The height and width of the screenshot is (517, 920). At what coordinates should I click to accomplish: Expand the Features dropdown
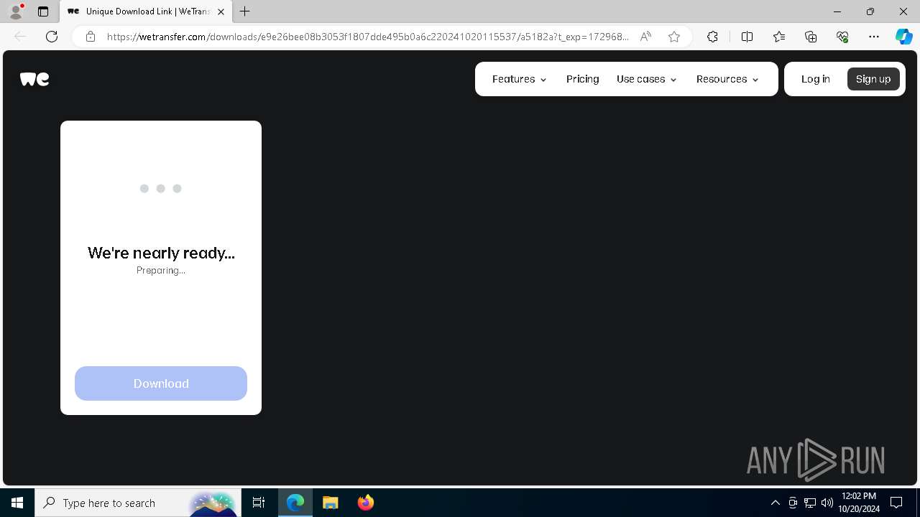click(x=520, y=79)
